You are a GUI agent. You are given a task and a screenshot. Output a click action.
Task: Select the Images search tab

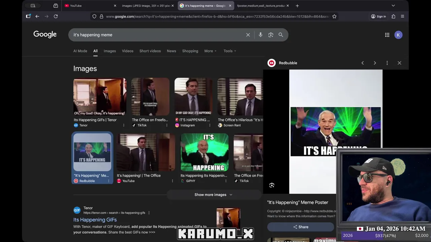[x=110, y=51]
